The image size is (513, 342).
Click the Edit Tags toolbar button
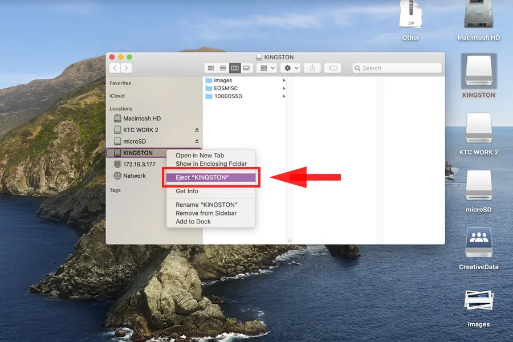pyautogui.click(x=332, y=68)
